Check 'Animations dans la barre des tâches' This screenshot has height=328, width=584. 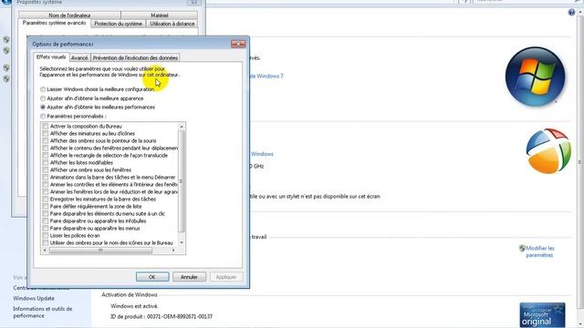pos(46,177)
